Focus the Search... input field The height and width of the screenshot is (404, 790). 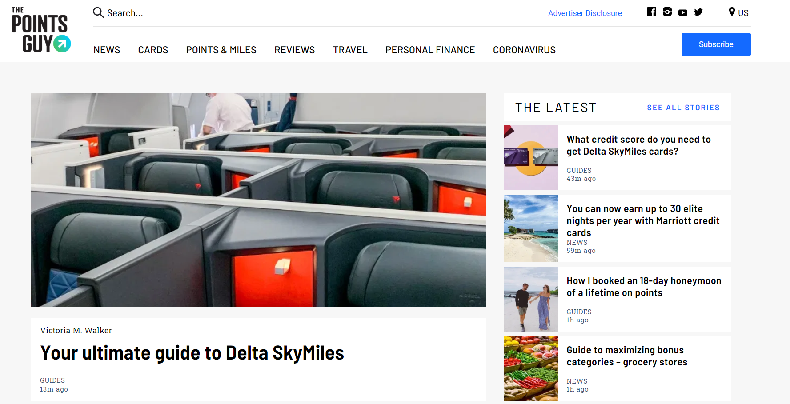(x=125, y=13)
